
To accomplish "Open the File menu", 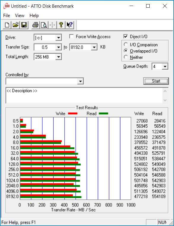I will click(x=7, y=16).
